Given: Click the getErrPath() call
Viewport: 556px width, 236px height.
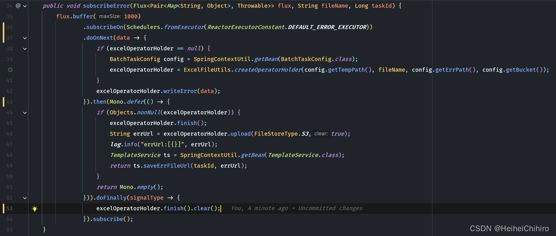Looking at the screenshot, I should click(x=455, y=70).
